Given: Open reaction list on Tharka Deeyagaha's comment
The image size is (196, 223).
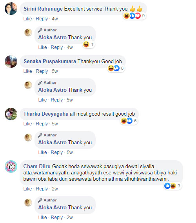Looking at the screenshot, I should [129, 121].
